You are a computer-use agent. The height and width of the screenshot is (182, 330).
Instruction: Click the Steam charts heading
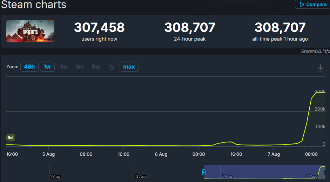coord(34,5)
